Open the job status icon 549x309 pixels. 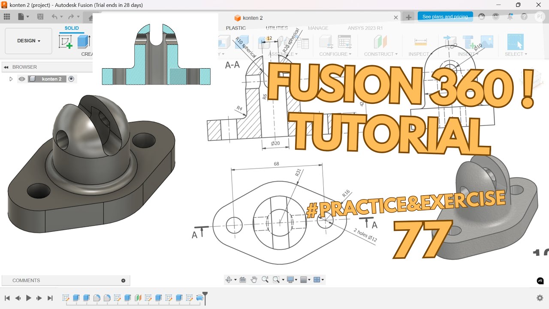[496, 17]
